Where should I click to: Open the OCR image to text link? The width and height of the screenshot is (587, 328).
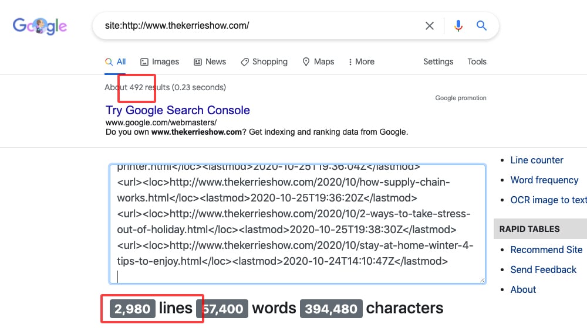click(548, 200)
